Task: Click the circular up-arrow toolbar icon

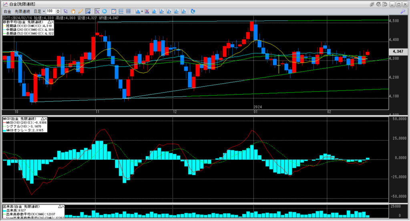Action: click(x=105, y=11)
